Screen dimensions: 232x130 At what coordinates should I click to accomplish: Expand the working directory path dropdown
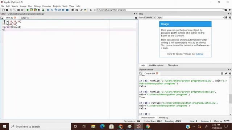point(223,10)
